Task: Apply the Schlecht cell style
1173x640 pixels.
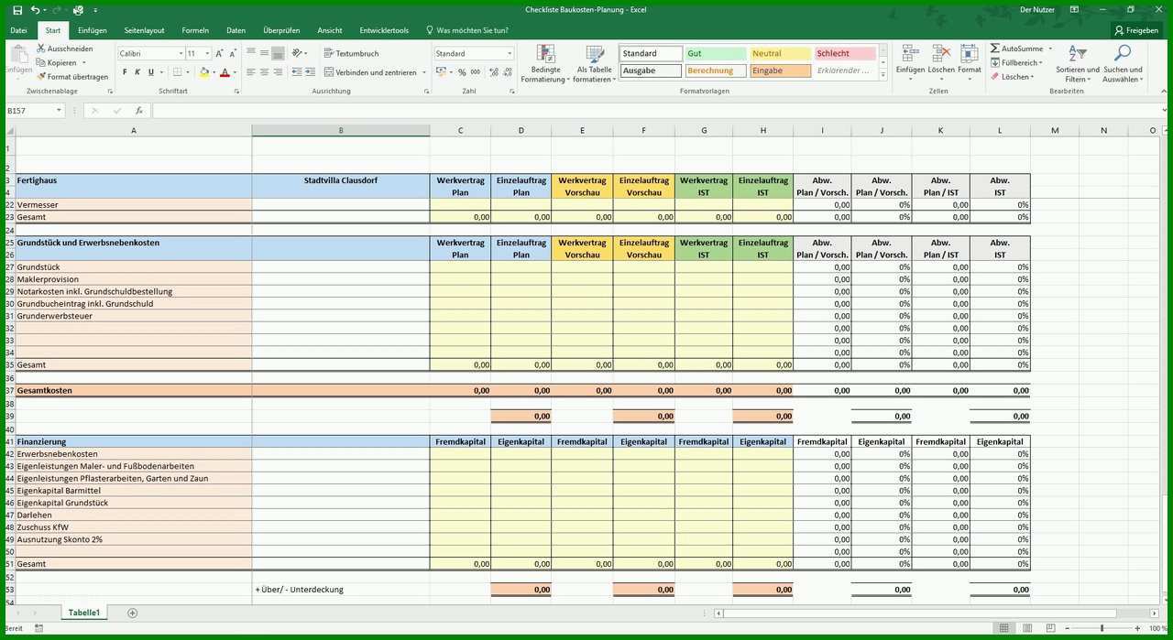Action: [845, 53]
